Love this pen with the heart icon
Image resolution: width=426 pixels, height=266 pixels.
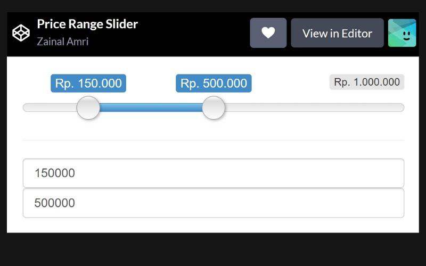268,33
